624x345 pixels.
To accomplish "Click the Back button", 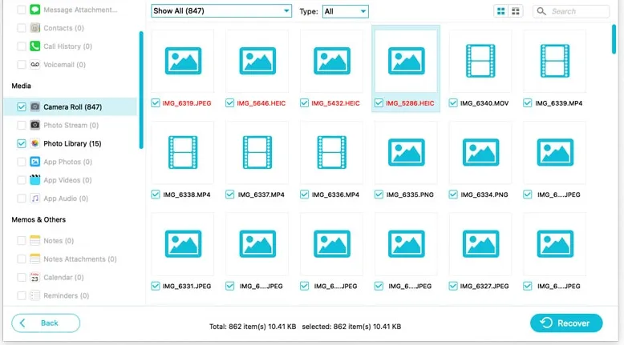I will 46,323.
